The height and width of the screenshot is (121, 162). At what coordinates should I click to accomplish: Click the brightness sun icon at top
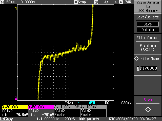click(120, 2)
